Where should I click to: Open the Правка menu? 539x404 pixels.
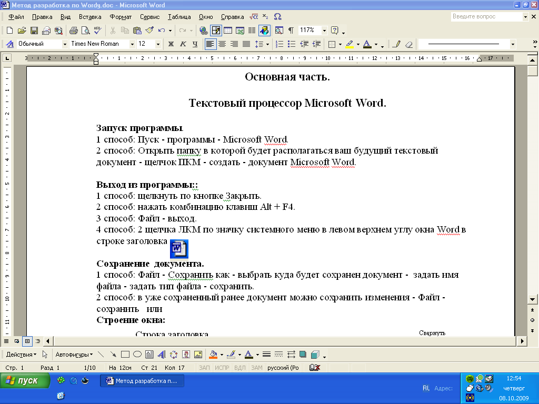[x=42, y=17]
